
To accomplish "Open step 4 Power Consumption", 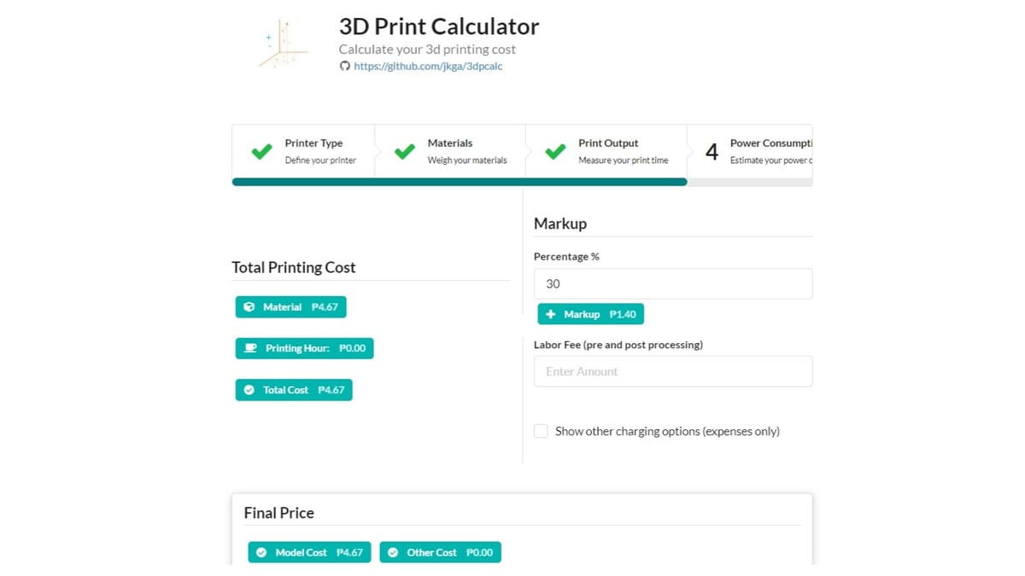I will pyautogui.click(x=750, y=151).
